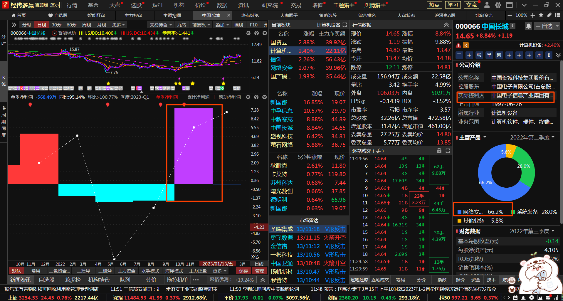563x301 pixels.
Task: Click the 学习 button
Action: pyautogui.click(x=453, y=5)
